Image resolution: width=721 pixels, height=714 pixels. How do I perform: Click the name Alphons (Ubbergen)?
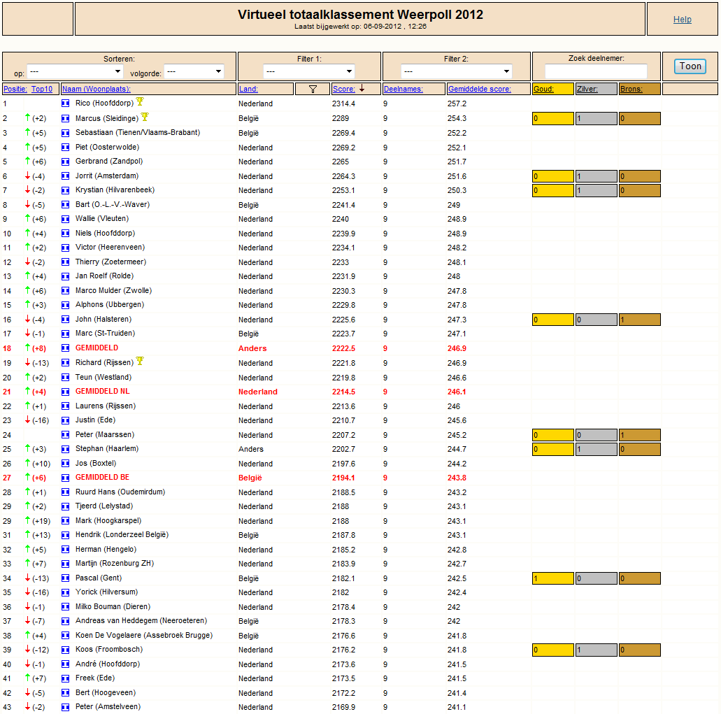click(x=110, y=305)
